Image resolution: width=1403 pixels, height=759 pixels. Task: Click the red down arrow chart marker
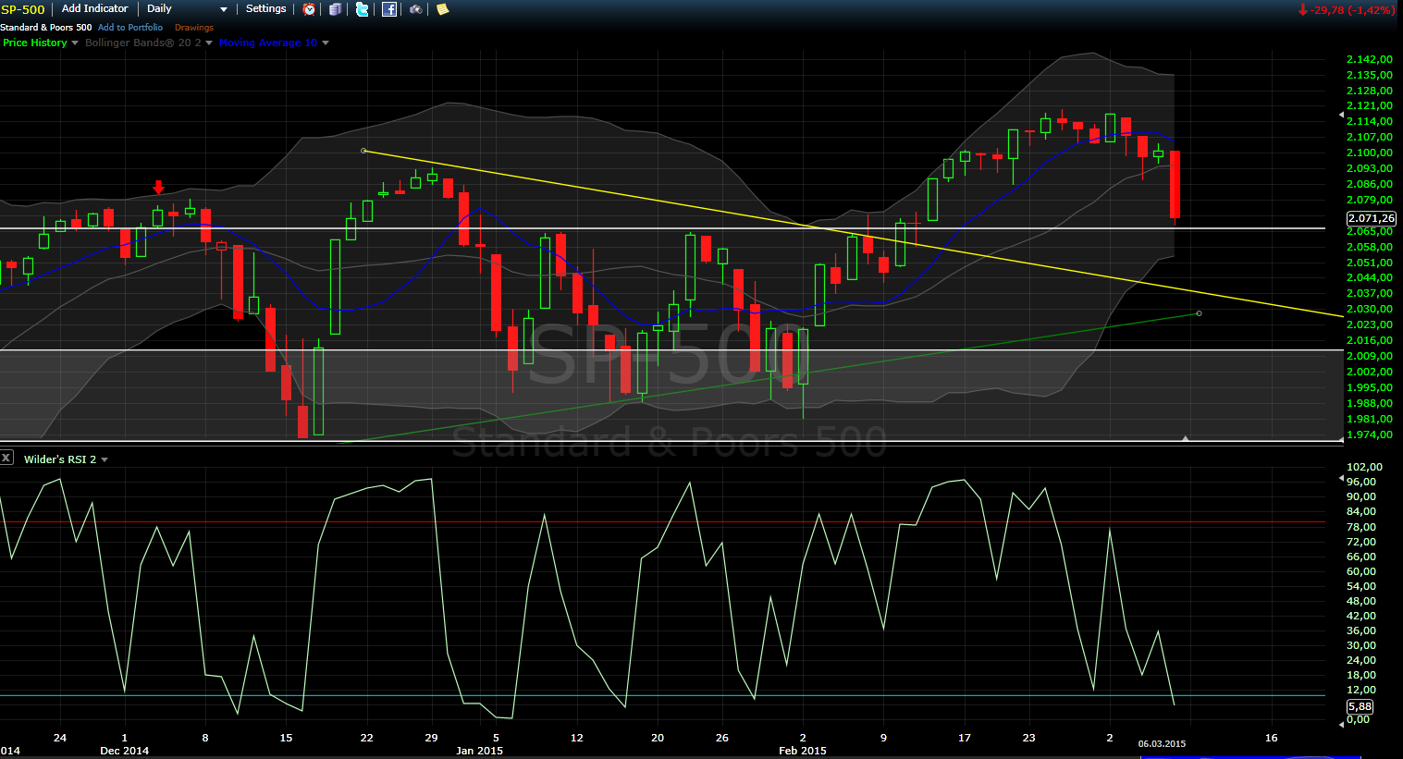click(x=158, y=188)
